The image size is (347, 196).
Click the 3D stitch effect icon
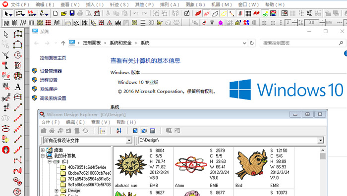click(151, 23)
